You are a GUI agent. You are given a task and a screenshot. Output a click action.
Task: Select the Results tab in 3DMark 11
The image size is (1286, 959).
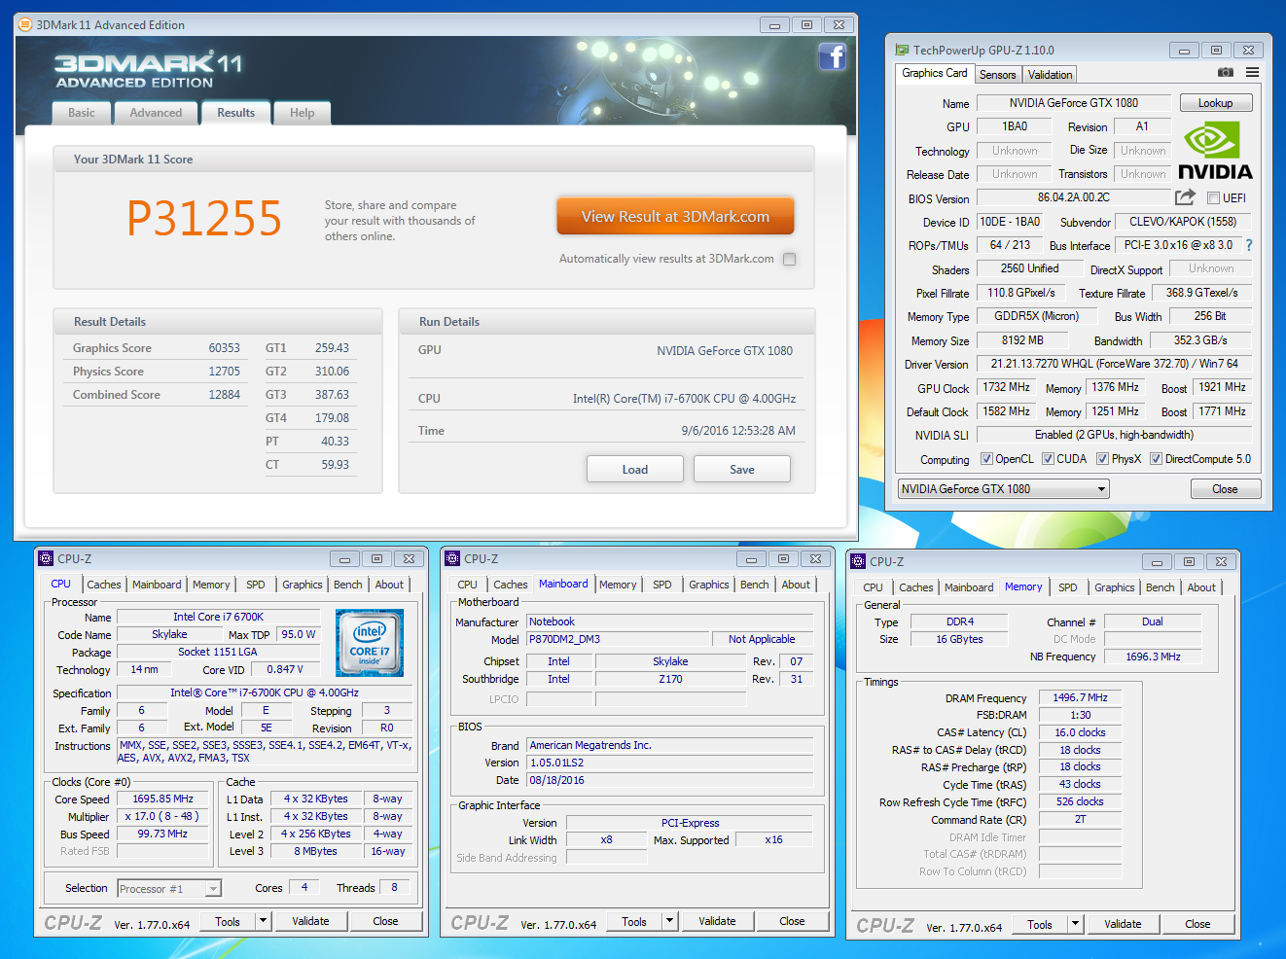(x=236, y=113)
